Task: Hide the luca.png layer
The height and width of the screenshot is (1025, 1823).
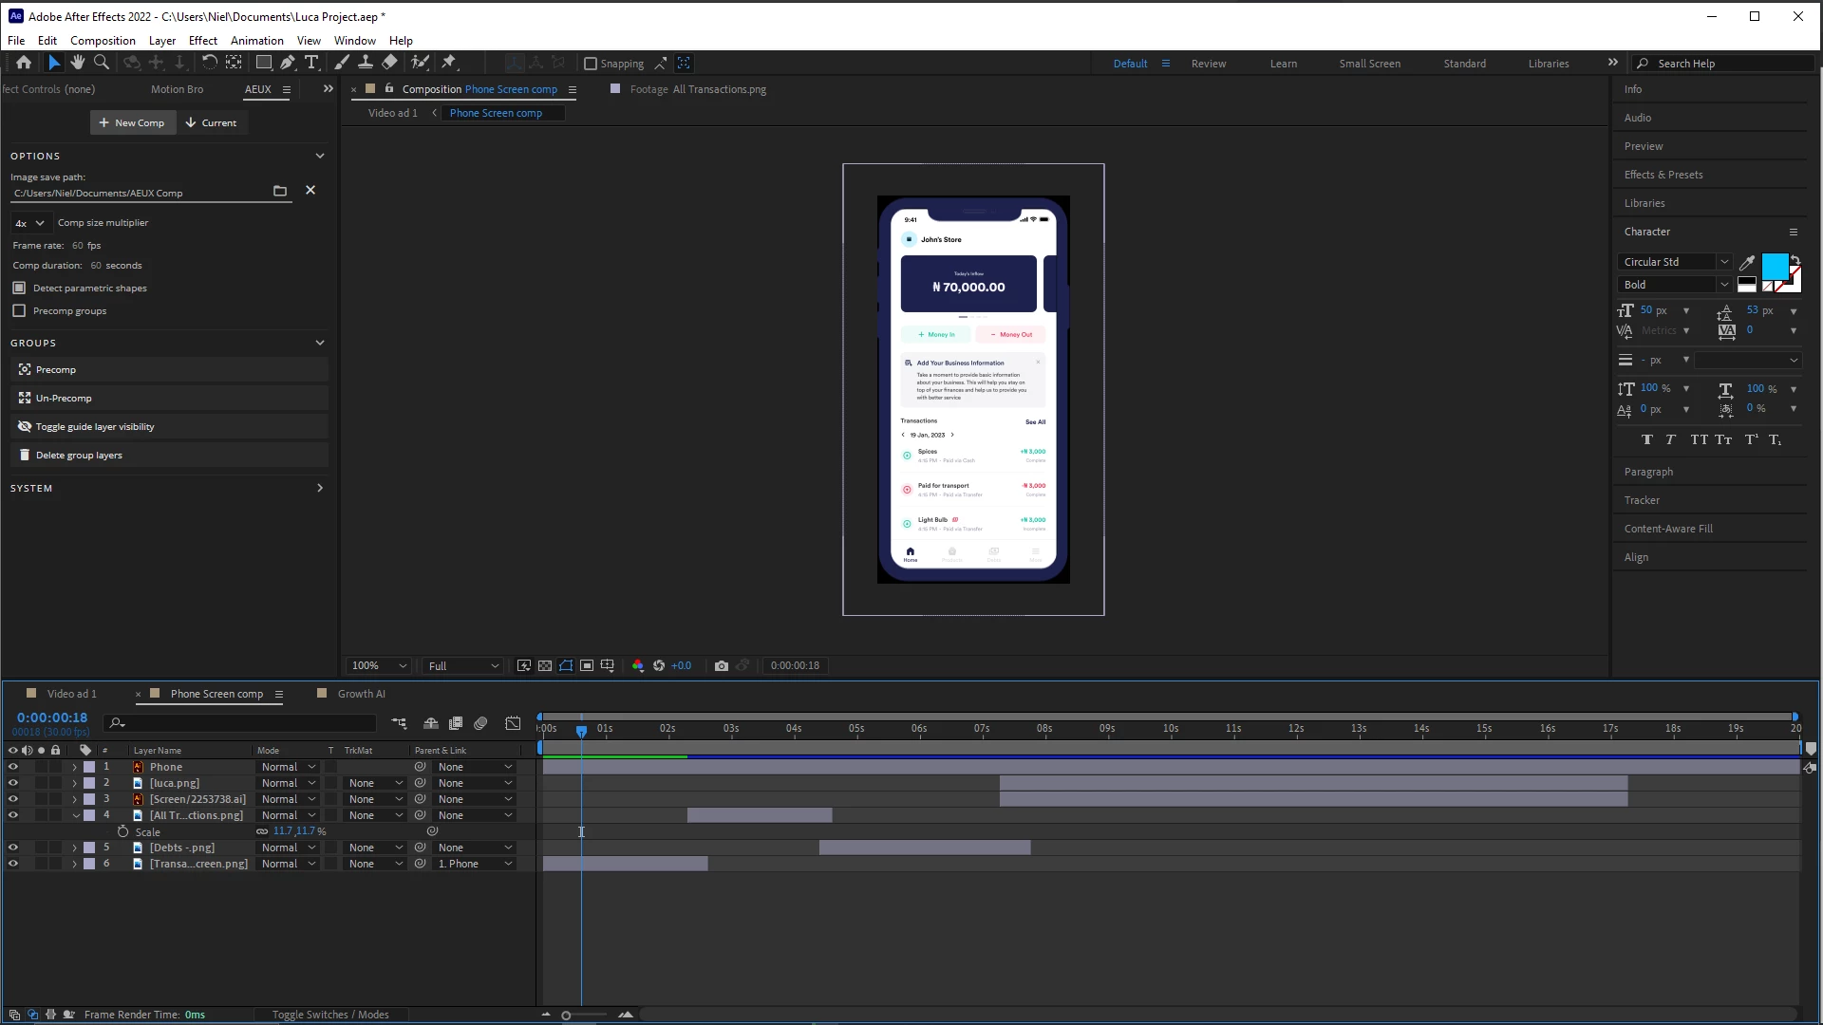Action: pyautogui.click(x=13, y=783)
